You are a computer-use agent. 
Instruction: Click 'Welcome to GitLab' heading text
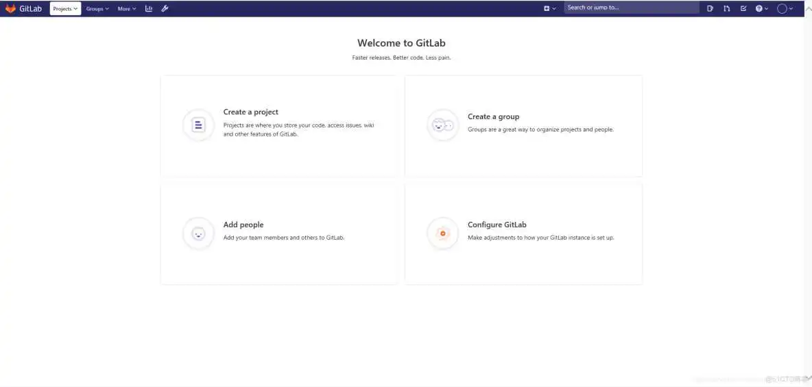click(401, 43)
